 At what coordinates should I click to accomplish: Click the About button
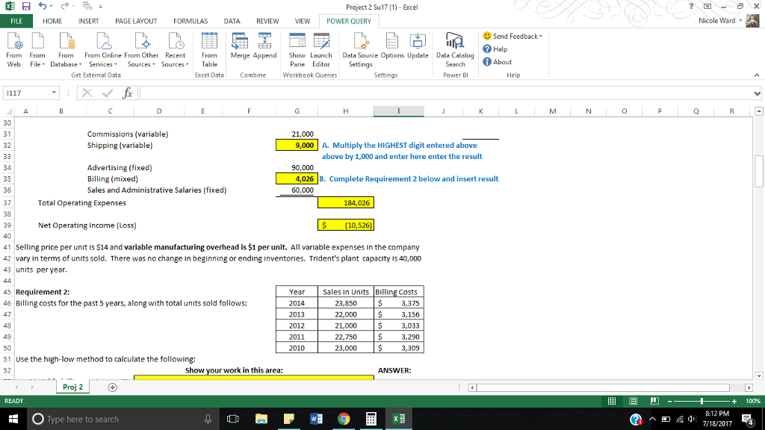click(497, 60)
